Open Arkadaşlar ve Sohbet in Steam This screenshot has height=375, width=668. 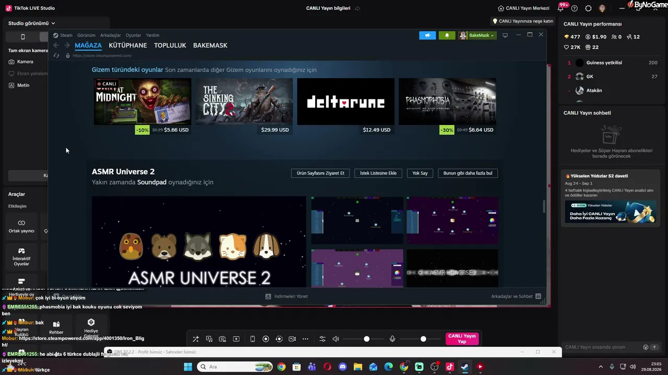[516, 296]
